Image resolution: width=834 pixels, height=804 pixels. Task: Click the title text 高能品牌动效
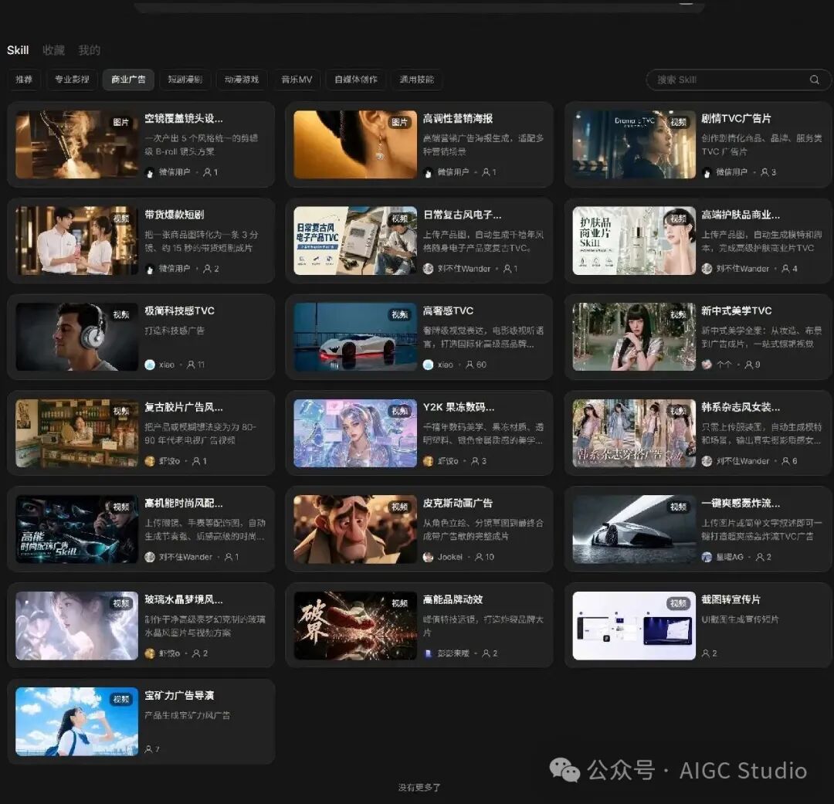453,599
